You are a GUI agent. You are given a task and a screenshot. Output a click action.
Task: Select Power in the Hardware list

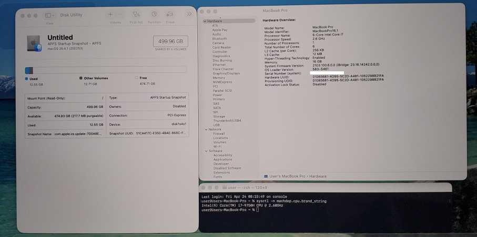218,95
